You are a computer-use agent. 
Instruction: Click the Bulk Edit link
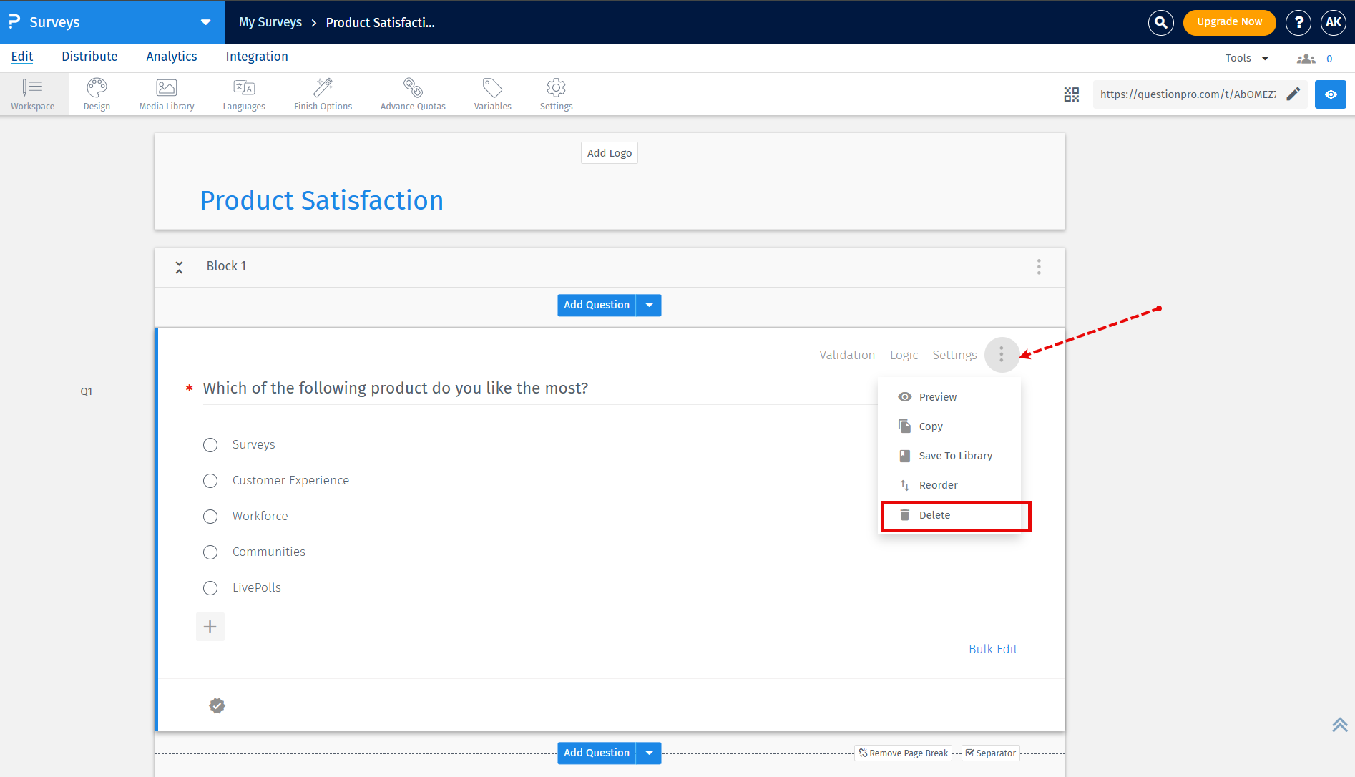993,649
